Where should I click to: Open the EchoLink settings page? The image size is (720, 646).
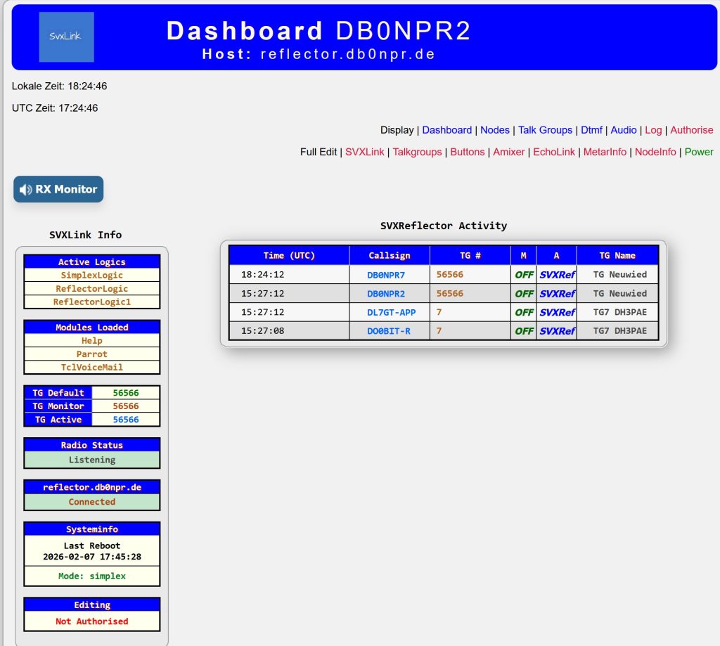554,151
